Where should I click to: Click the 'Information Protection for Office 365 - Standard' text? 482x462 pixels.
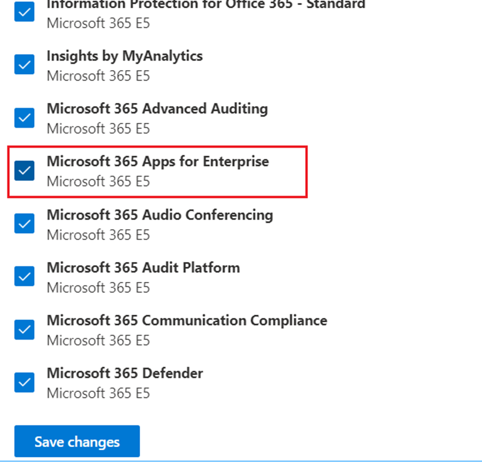point(206,5)
